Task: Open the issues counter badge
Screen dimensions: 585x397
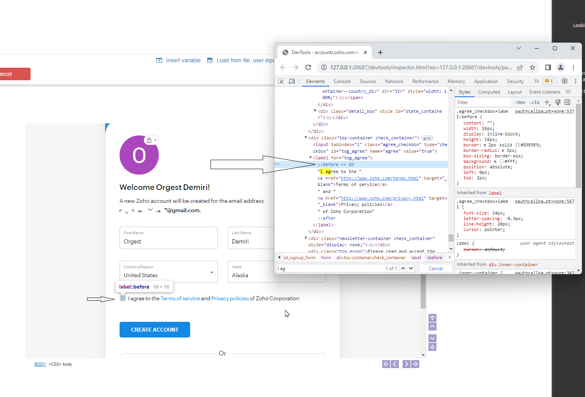Action: [x=549, y=81]
